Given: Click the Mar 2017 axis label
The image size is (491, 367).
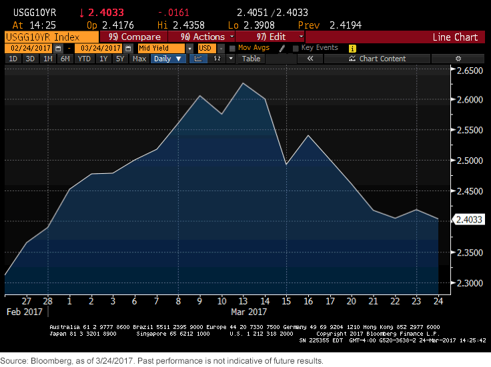Looking at the screenshot, I should coord(249,312).
